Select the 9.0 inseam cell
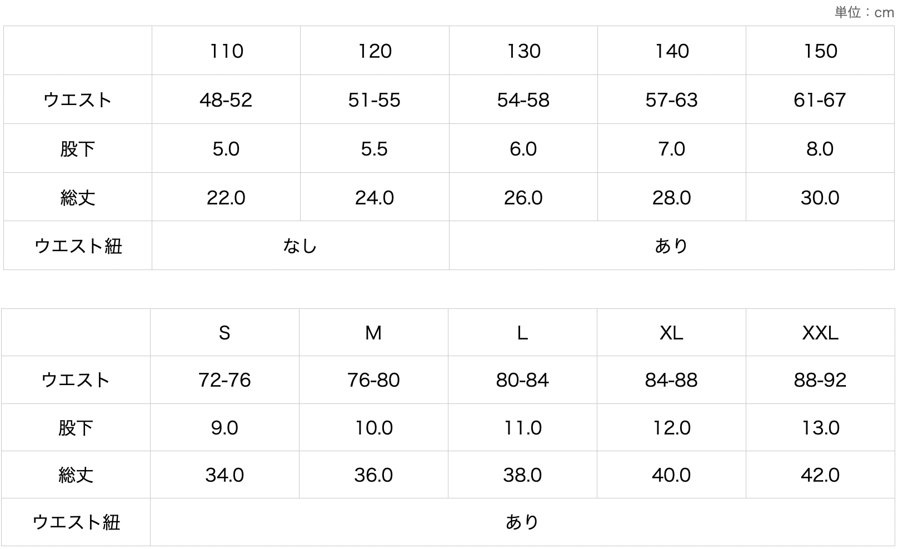The image size is (898, 549). pyautogui.click(x=225, y=428)
